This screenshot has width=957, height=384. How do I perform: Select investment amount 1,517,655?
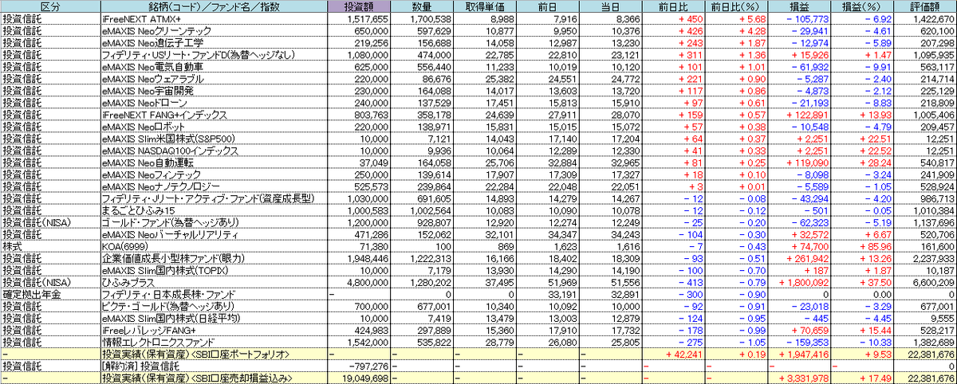(359, 18)
